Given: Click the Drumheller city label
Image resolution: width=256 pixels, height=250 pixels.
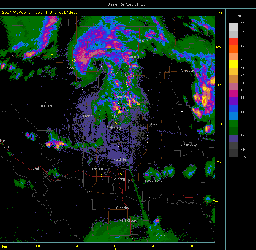Looking at the screenshot, I should pyautogui.click(x=189, y=145).
